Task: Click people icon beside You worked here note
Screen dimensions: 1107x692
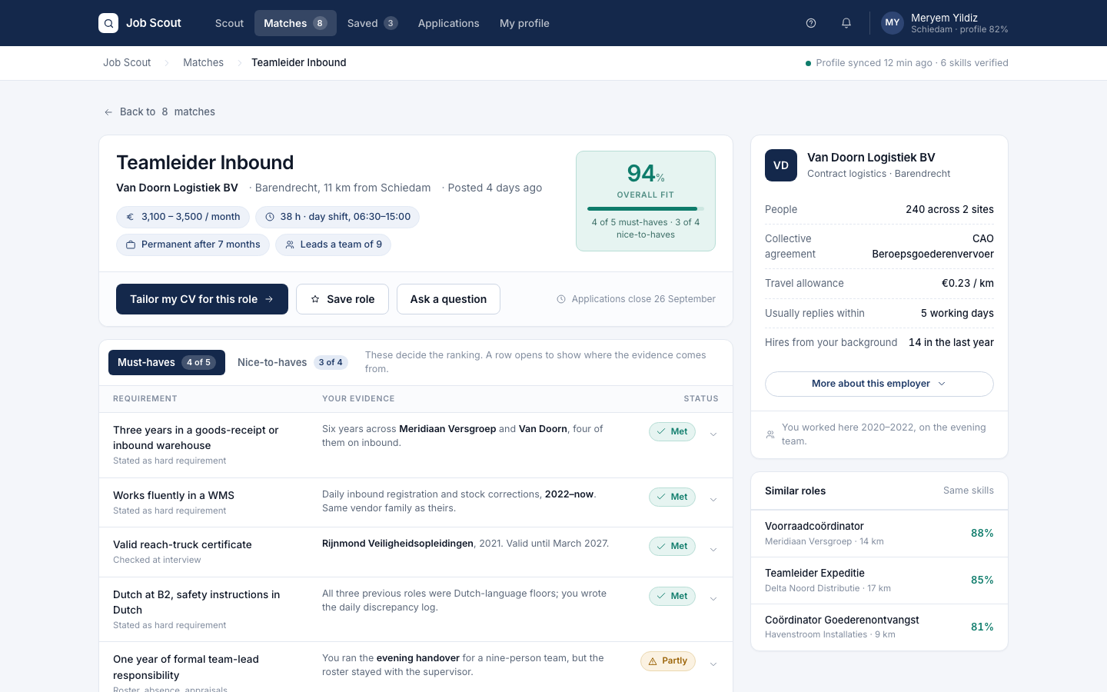Action: [770, 434]
